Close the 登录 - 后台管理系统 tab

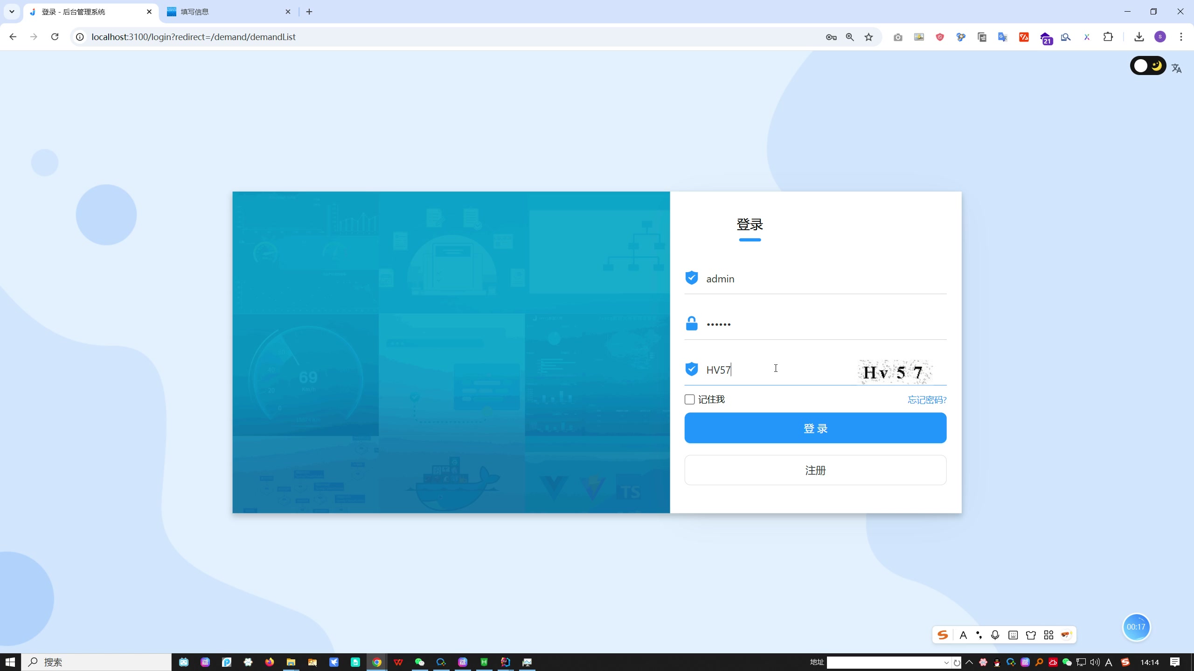click(x=149, y=12)
